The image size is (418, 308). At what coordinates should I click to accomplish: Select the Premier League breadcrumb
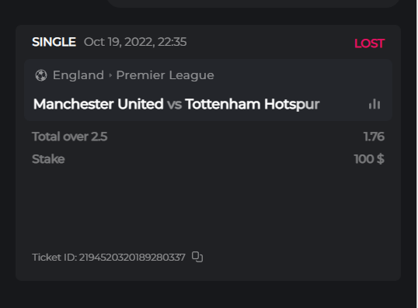point(165,75)
